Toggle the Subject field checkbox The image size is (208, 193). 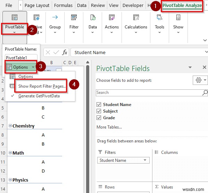point(99,111)
